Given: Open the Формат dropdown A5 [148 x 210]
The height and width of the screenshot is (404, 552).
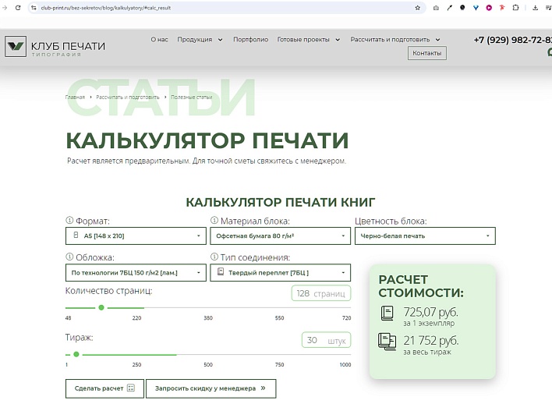Looking at the screenshot, I should 136,236.
